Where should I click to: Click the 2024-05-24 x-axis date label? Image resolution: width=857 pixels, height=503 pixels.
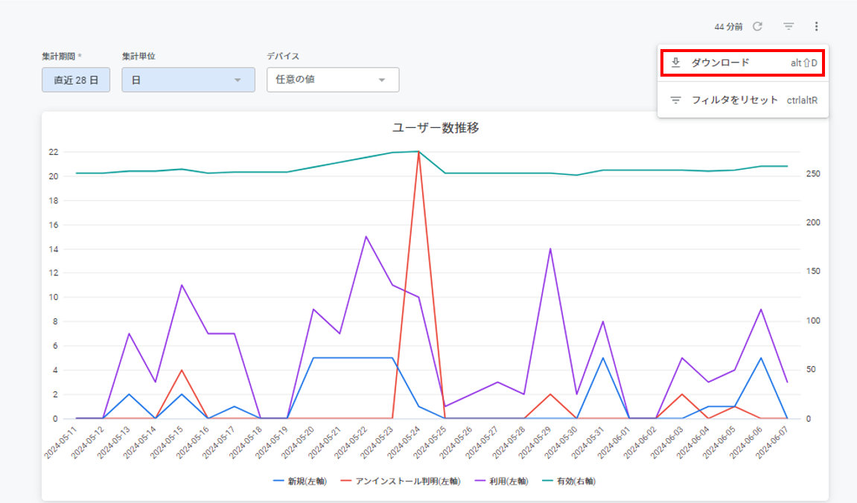click(x=404, y=442)
